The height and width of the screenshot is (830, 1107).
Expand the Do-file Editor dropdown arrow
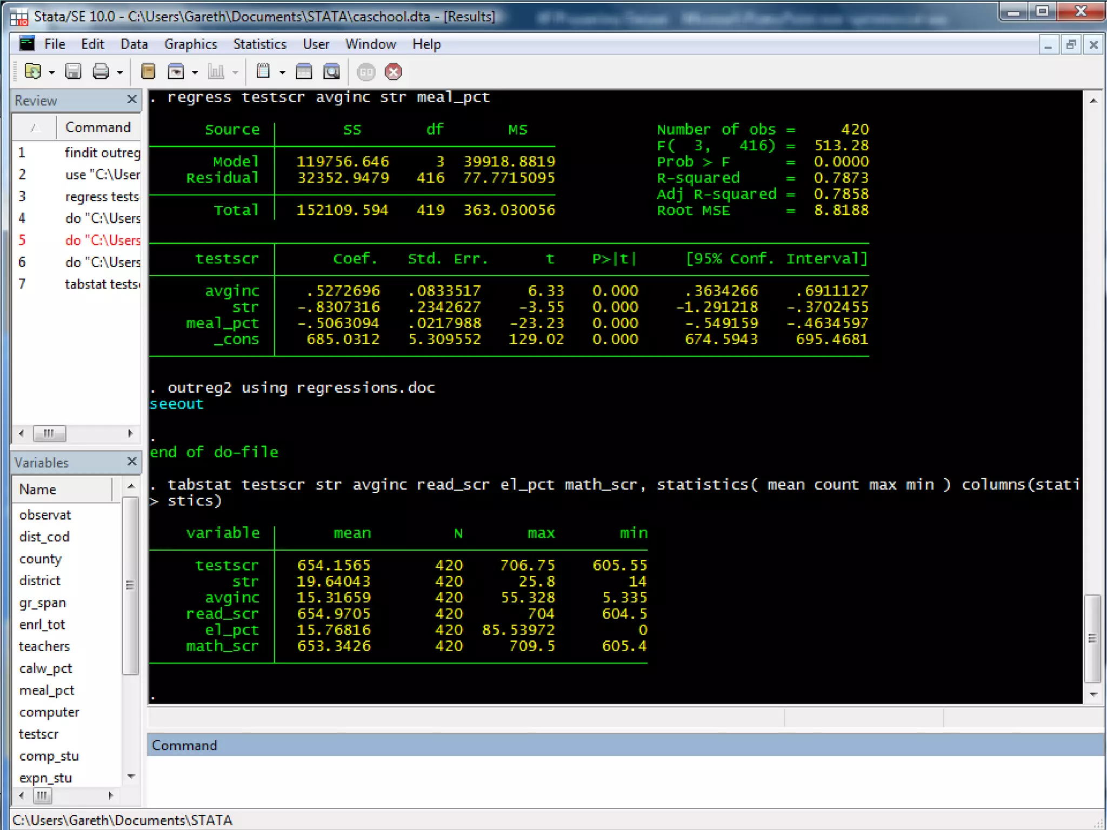[282, 72]
